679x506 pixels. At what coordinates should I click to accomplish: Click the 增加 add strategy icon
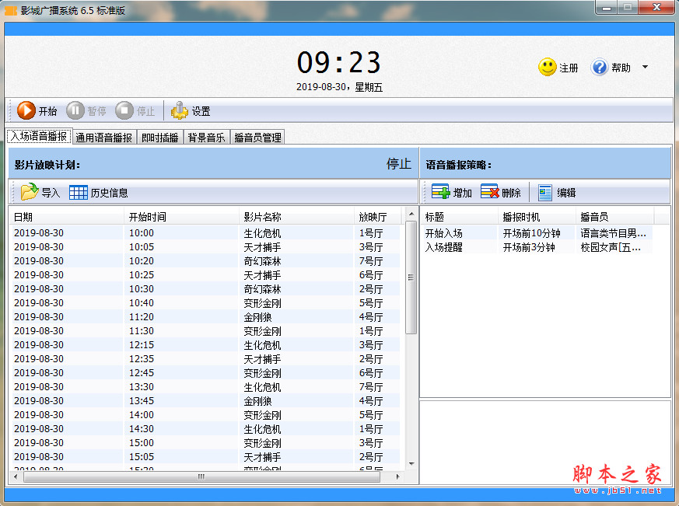(x=440, y=192)
